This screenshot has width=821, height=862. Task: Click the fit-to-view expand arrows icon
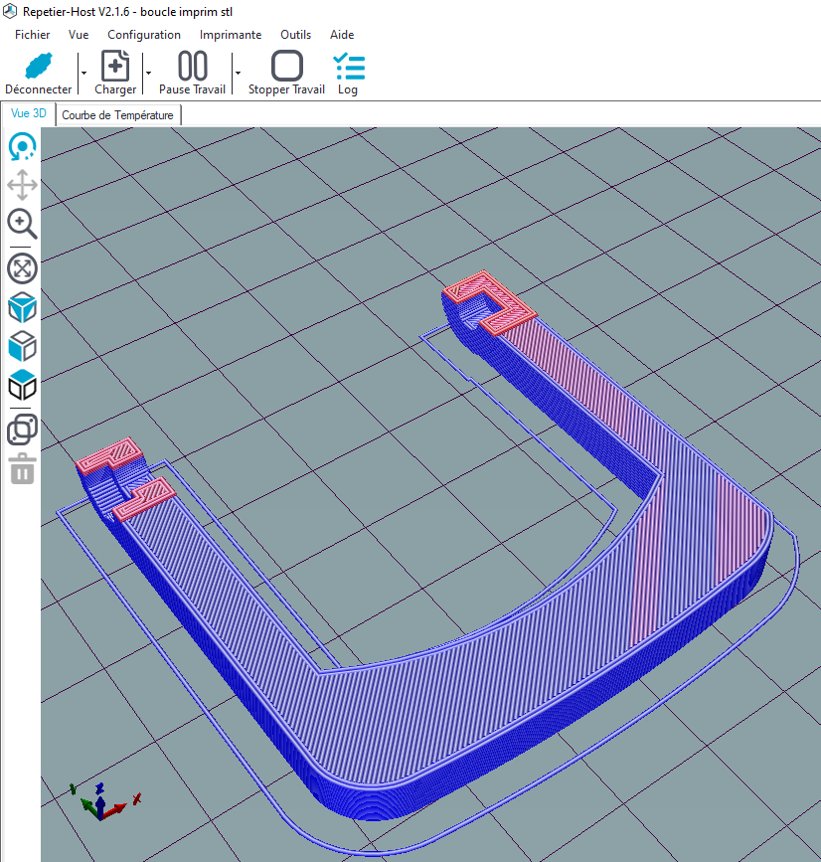[x=23, y=268]
